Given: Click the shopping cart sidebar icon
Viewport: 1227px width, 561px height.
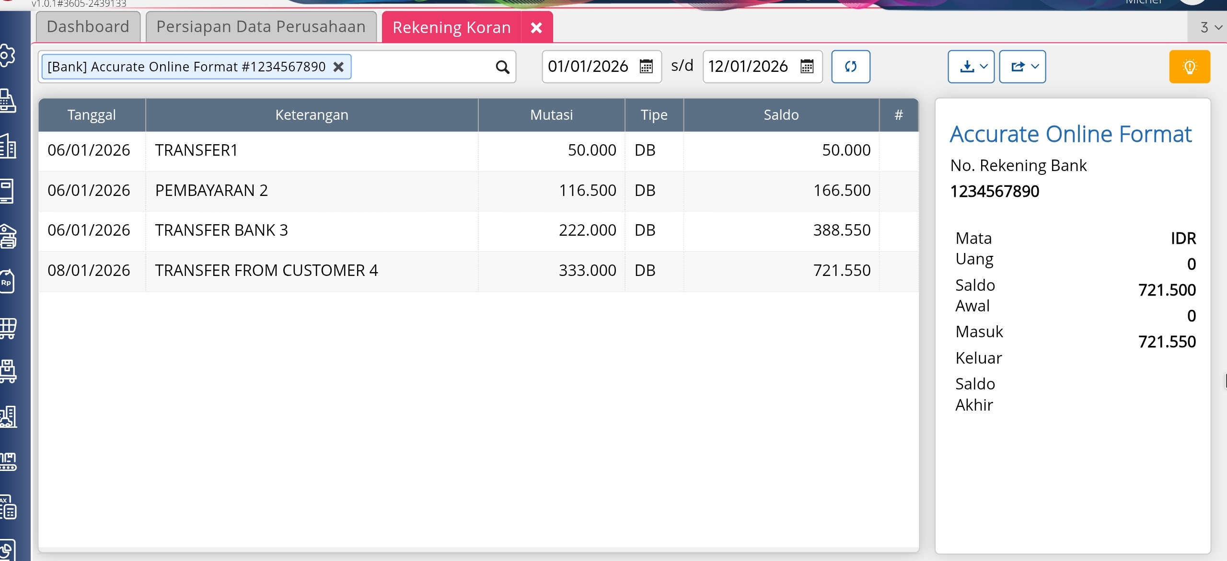Looking at the screenshot, I should [8, 328].
